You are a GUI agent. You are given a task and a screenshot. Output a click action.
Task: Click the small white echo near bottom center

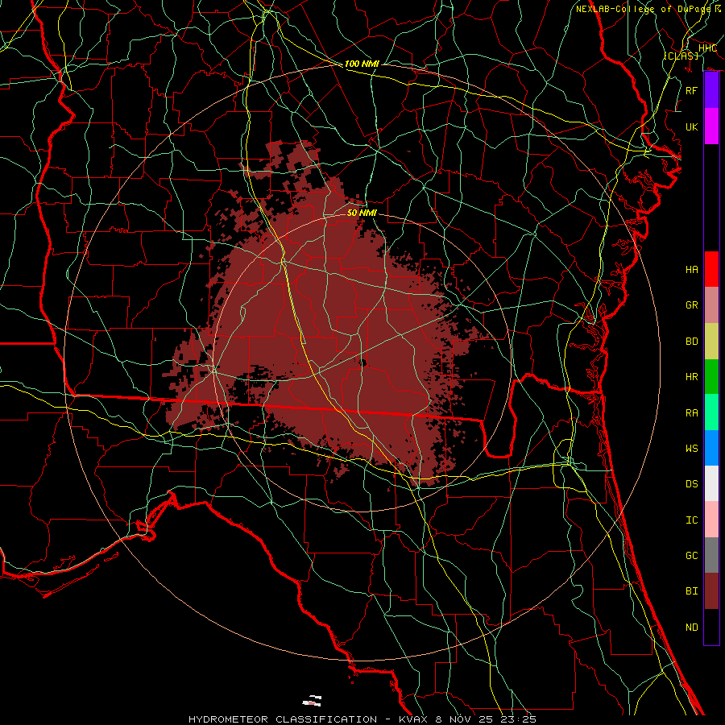[x=312, y=701]
